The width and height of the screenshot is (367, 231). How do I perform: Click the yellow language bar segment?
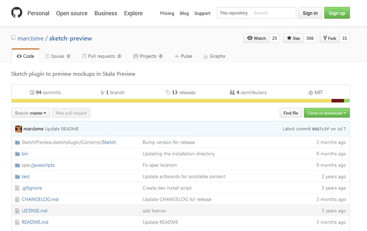coord(171,101)
